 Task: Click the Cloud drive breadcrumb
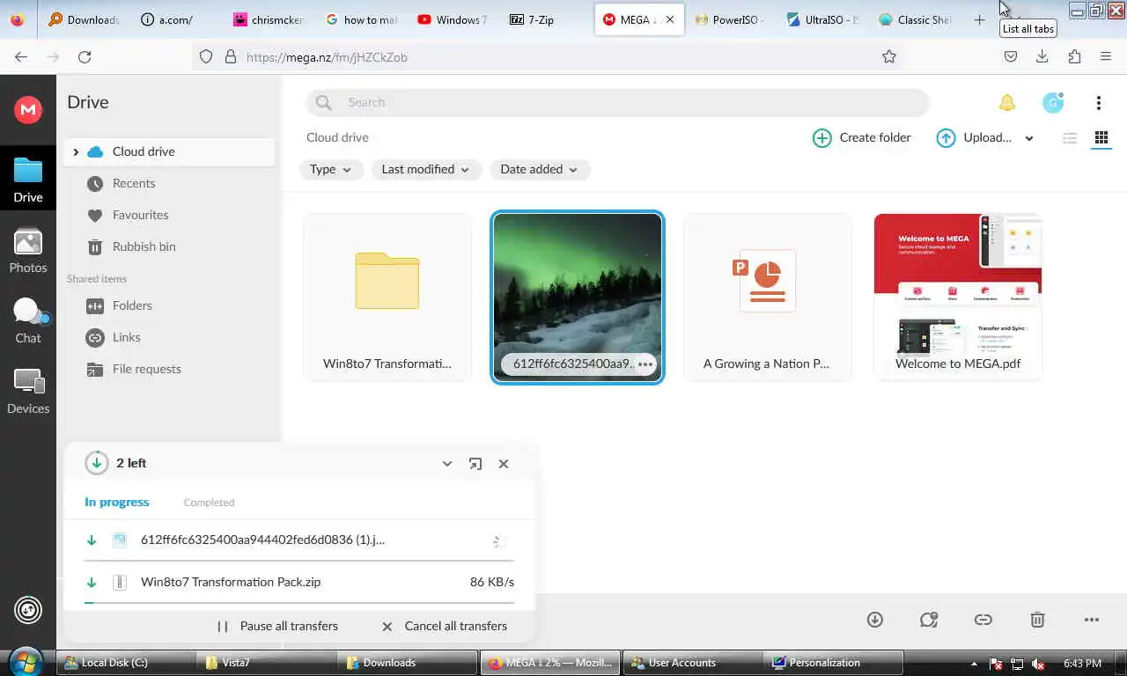(337, 138)
